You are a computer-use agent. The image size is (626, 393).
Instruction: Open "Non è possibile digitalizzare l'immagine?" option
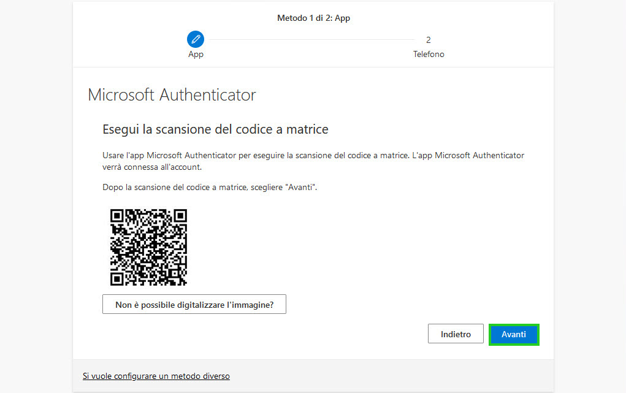pos(194,304)
